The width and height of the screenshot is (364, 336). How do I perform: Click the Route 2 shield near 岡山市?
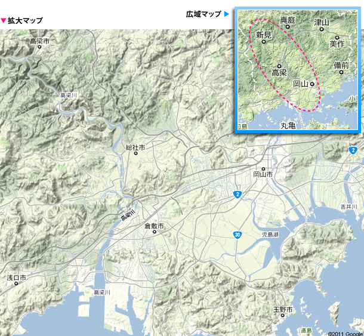237,195
